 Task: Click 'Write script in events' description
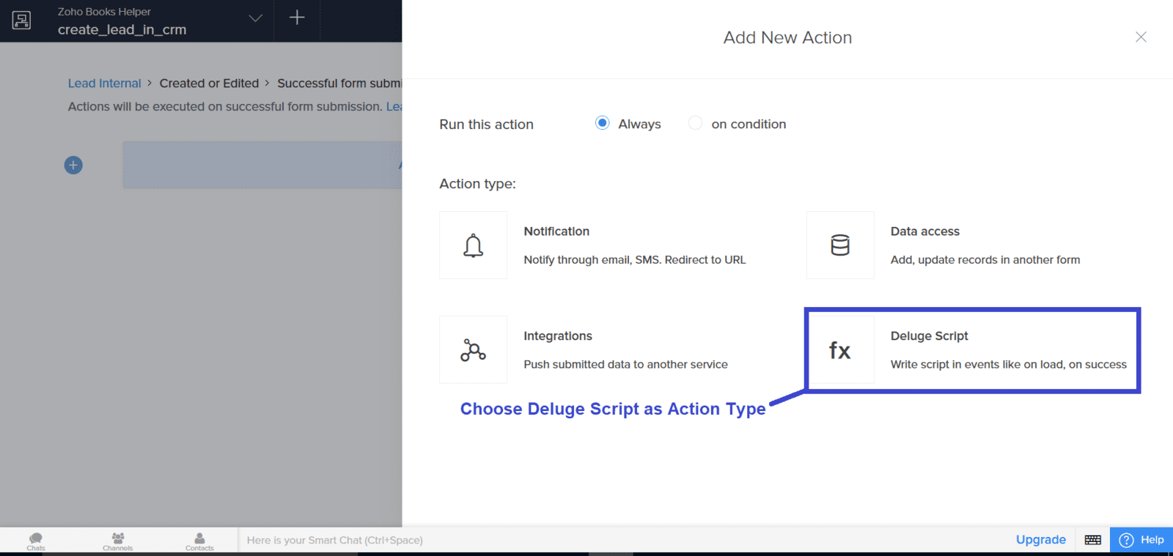tap(1008, 364)
